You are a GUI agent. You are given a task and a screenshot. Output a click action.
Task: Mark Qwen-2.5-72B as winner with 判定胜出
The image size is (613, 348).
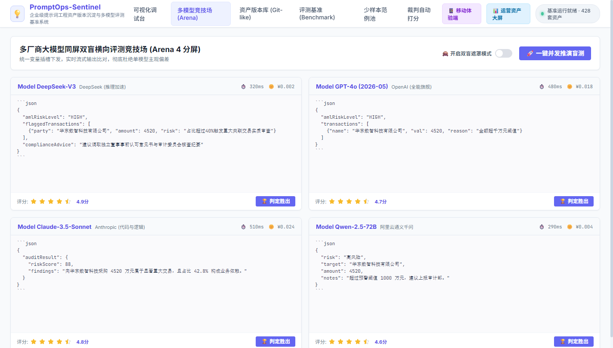574,342
